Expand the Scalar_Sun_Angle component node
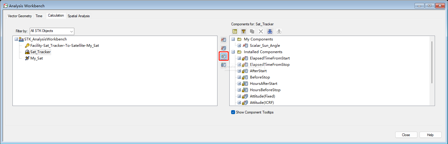Viewport: 448px width, 144px height. pyautogui.click(x=239, y=46)
